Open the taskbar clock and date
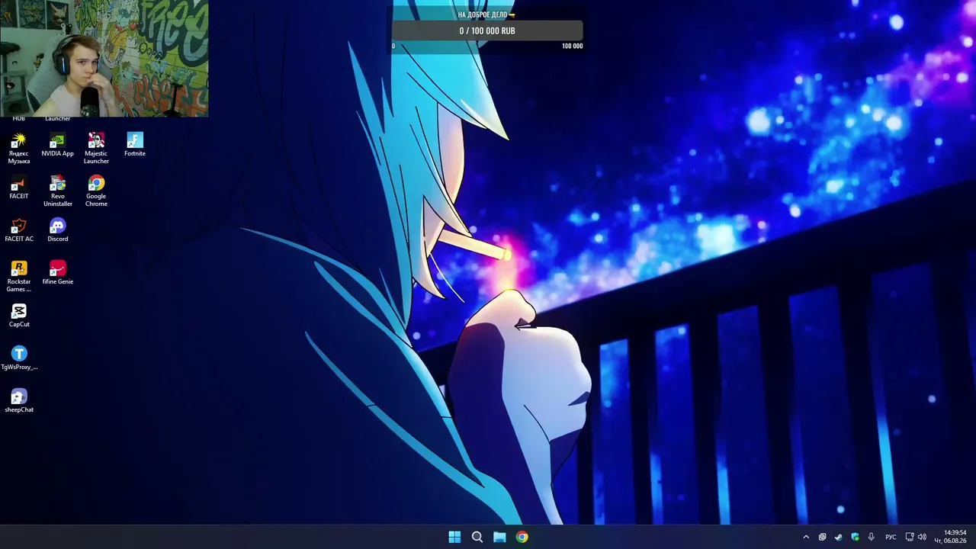Image resolution: width=976 pixels, height=549 pixels. (951, 537)
